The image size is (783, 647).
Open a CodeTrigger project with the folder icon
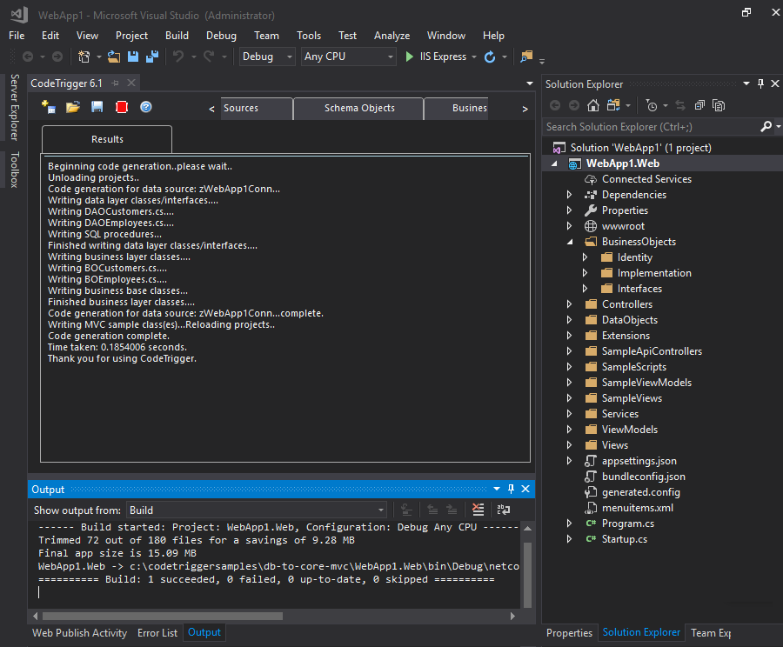click(x=73, y=107)
